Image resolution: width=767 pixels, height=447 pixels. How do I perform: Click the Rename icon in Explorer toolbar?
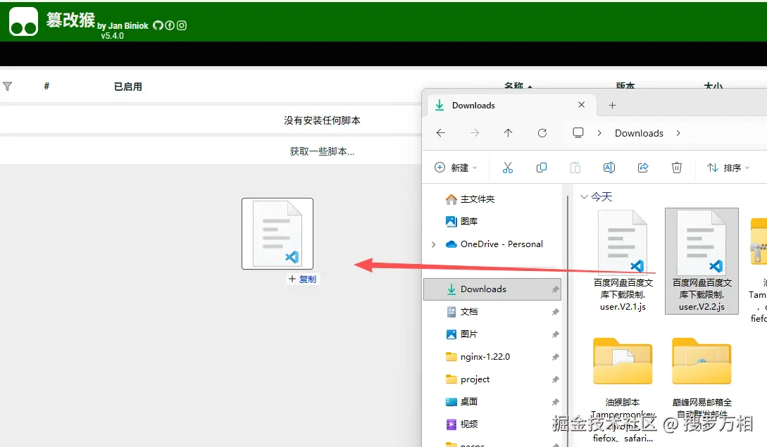tap(609, 168)
